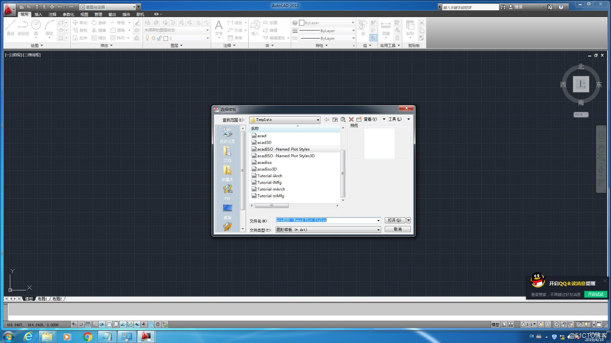The image size is (611, 343).
Task: Go back using the dialog's back arrow
Action: pos(327,119)
